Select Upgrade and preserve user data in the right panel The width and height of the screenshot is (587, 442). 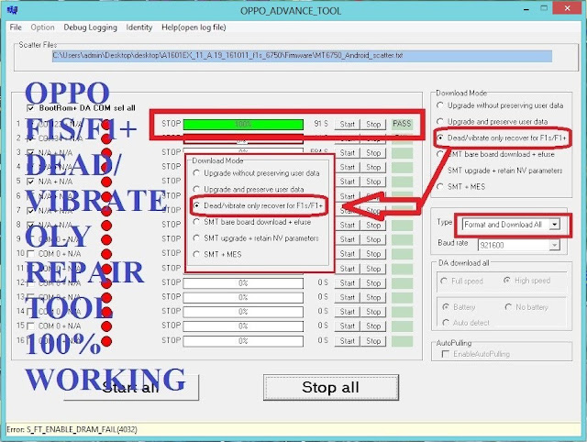[440, 122]
